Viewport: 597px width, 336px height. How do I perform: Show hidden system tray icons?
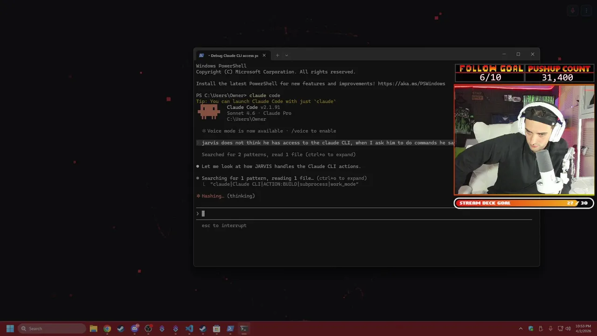[x=521, y=329]
